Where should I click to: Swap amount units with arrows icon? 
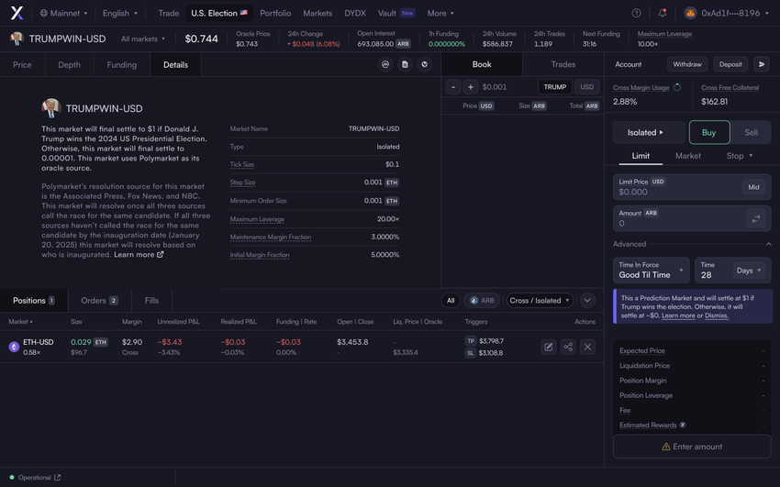pos(755,218)
